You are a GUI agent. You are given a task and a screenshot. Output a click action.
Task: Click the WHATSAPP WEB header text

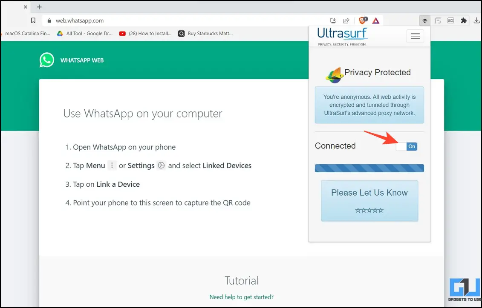(82, 60)
